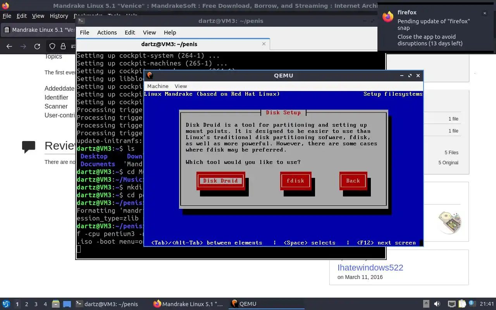Click the CD software thumbnail on page
This screenshot has height=310, width=496.
[449, 222]
